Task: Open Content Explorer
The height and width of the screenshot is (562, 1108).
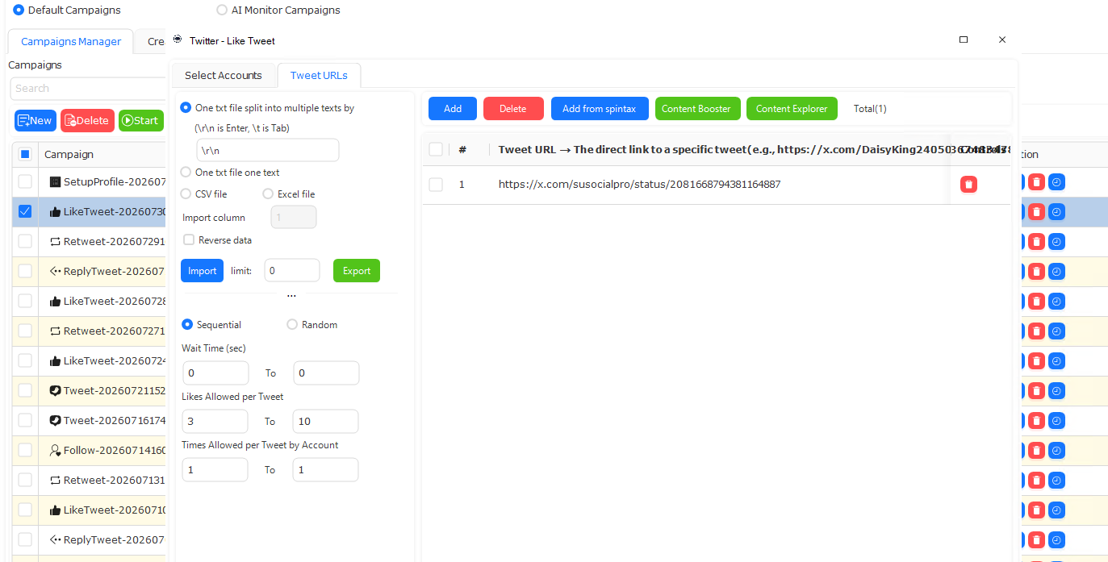Action: coord(792,109)
